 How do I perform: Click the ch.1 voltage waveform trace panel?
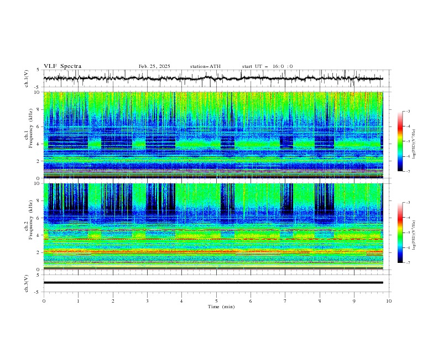click(x=217, y=78)
